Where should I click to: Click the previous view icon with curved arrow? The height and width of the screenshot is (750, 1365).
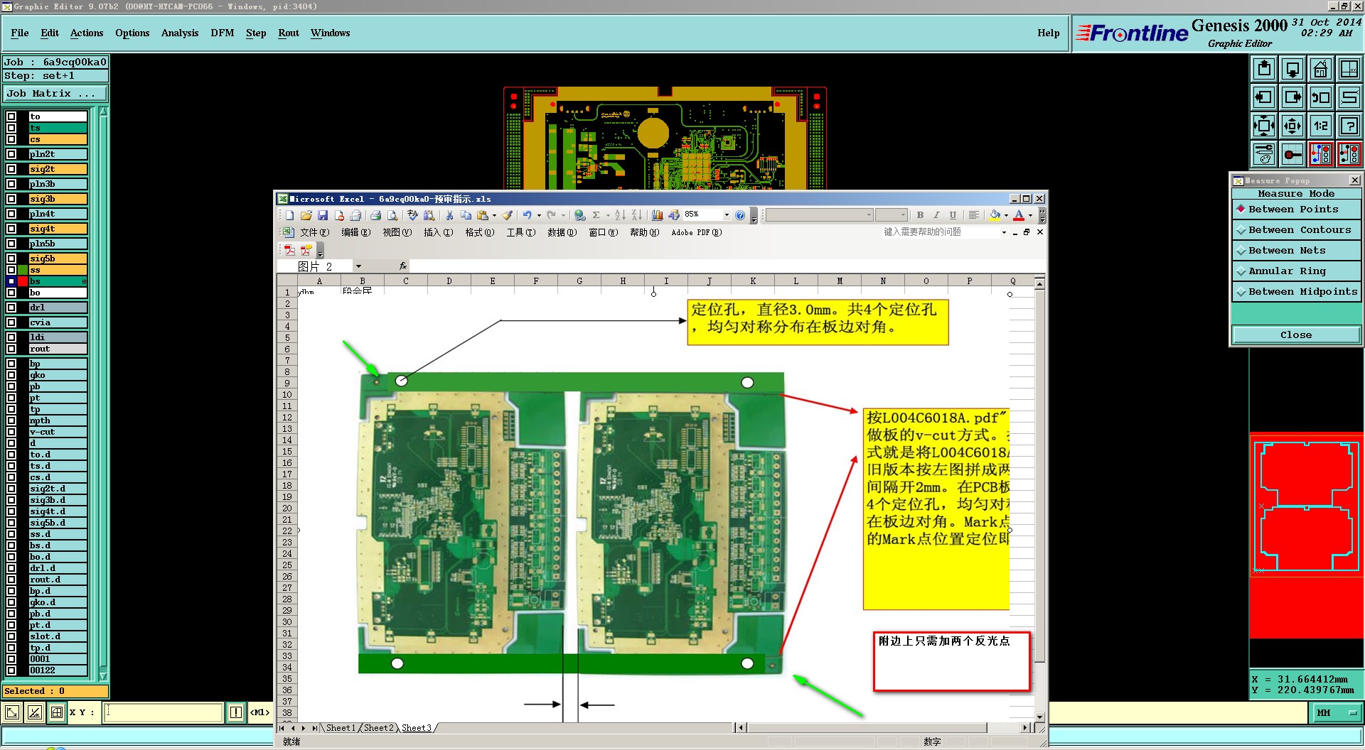(x=1321, y=97)
